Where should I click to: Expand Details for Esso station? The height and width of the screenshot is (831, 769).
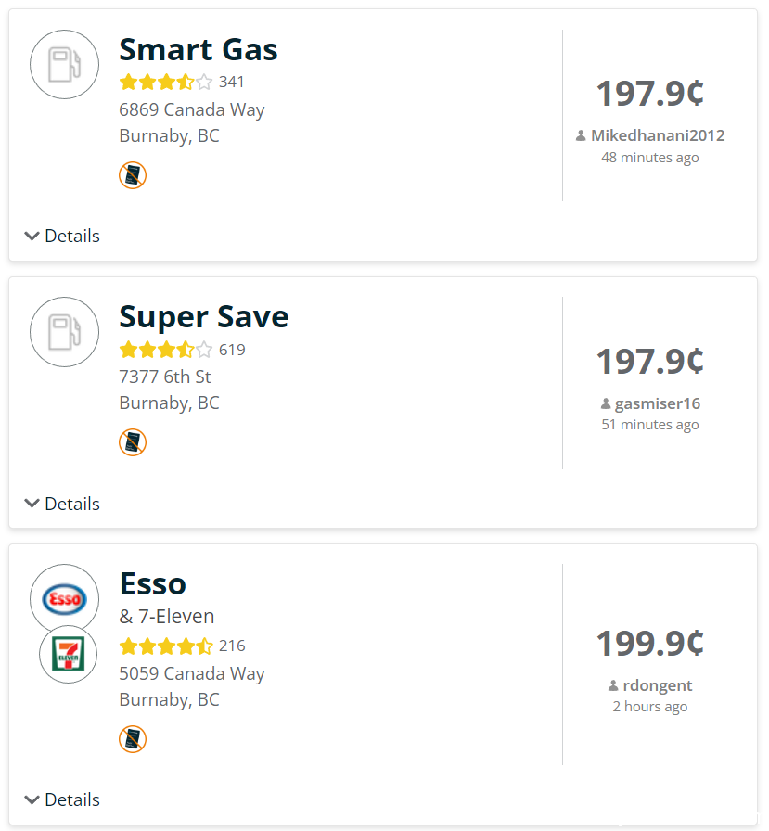click(x=62, y=799)
